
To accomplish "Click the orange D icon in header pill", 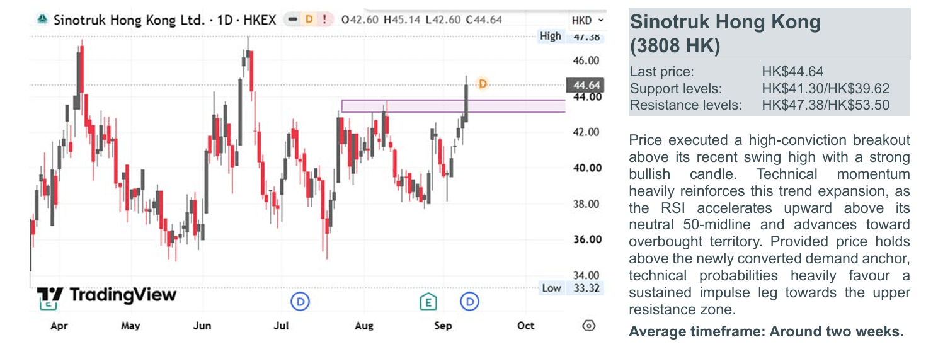I will (x=309, y=20).
